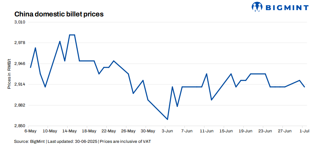Click the lowest point of the price line
This screenshot has height=154, width=314.
tap(168, 119)
